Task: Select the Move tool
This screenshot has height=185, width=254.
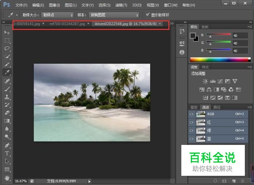Action: click(x=7, y=32)
